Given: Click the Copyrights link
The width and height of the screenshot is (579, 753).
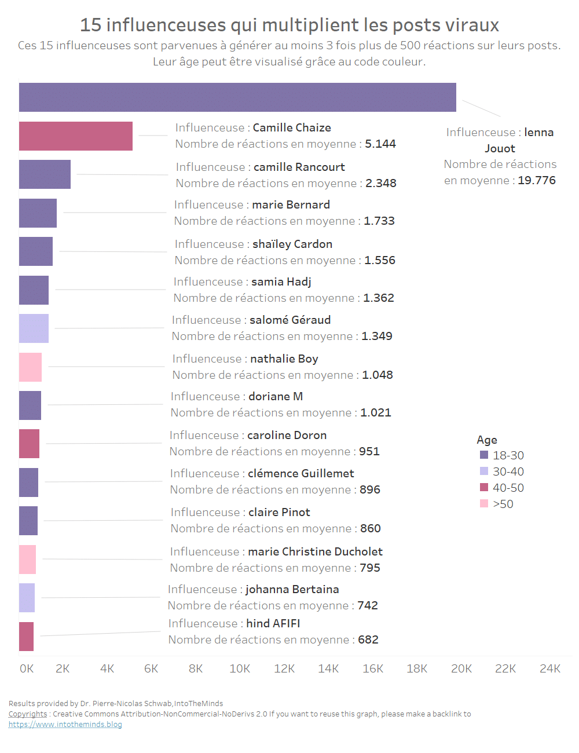Looking at the screenshot, I should (x=28, y=714).
